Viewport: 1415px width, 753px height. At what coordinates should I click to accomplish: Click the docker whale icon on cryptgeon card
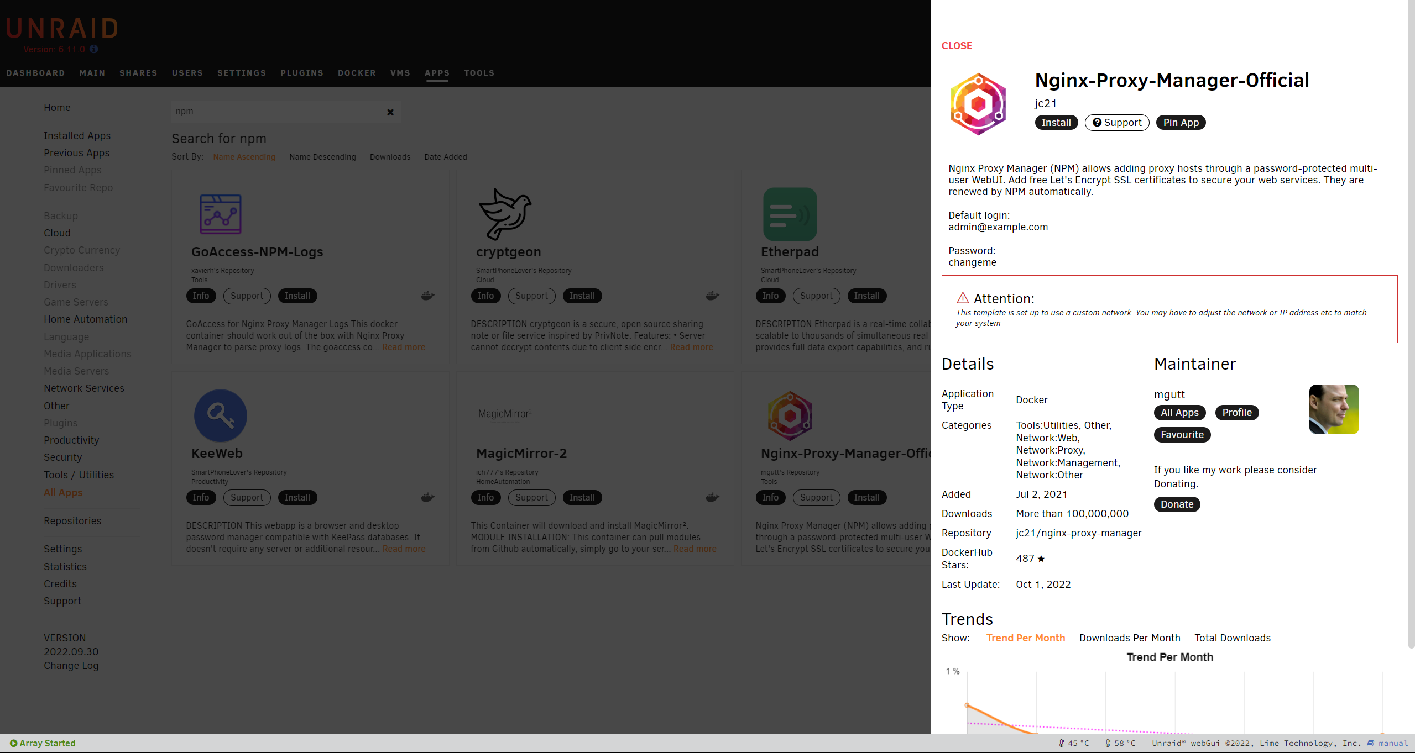point(712,296)
